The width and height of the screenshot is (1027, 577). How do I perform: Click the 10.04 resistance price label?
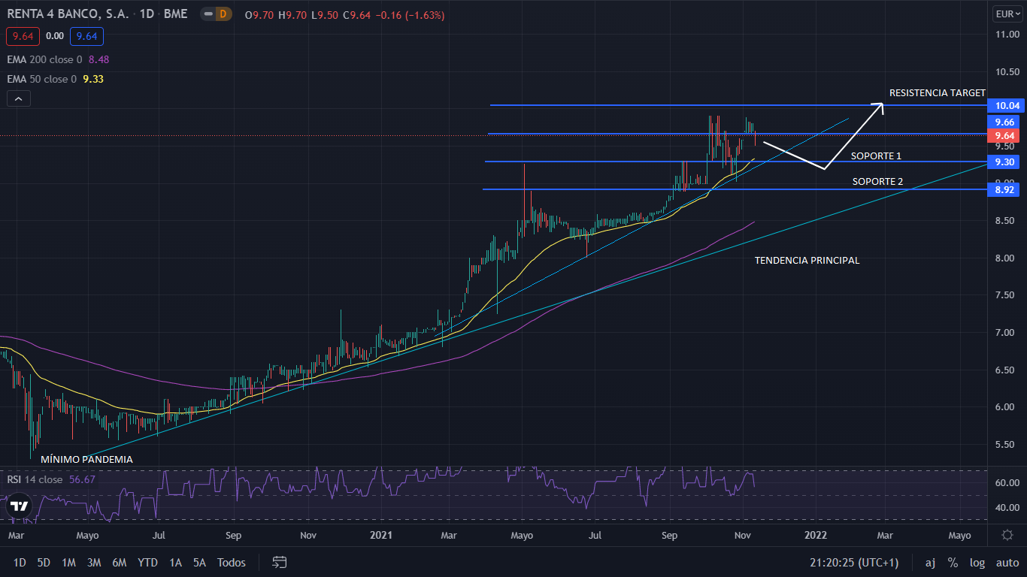[1005, 106]
